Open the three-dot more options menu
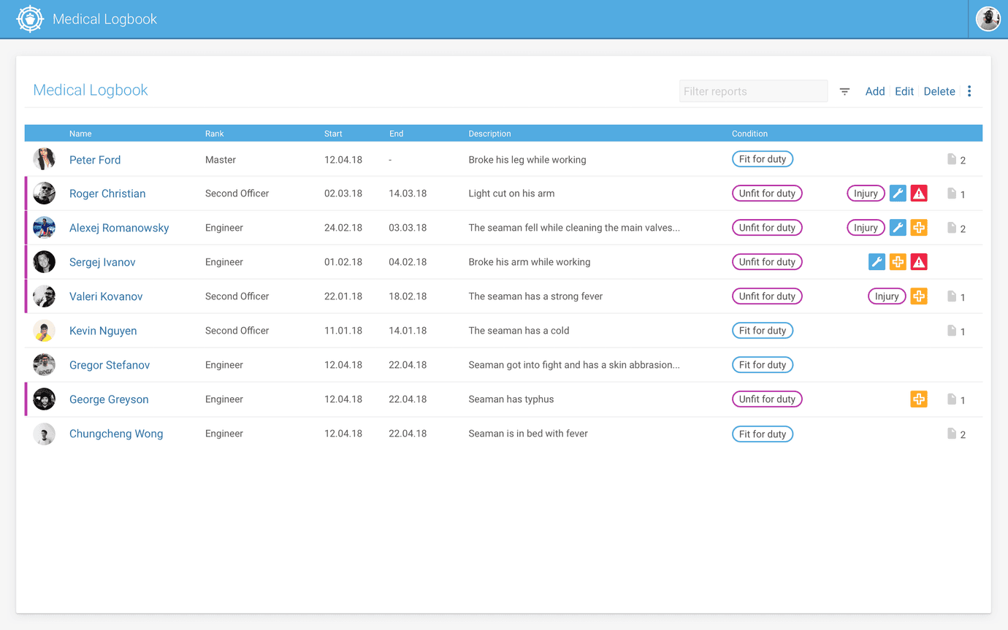The height and width of the screenshot is (630, 1008). (969, 91)
